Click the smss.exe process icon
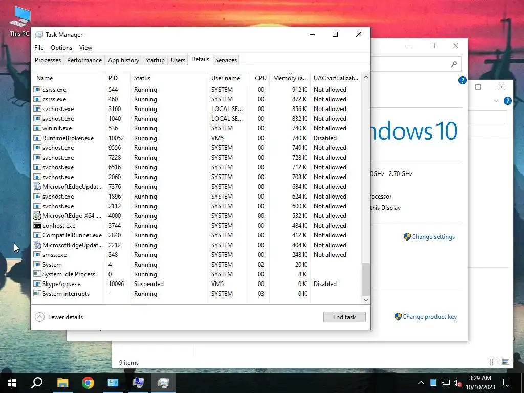The image size is (524, 393). pyautogui.click(x=37, y=255)
